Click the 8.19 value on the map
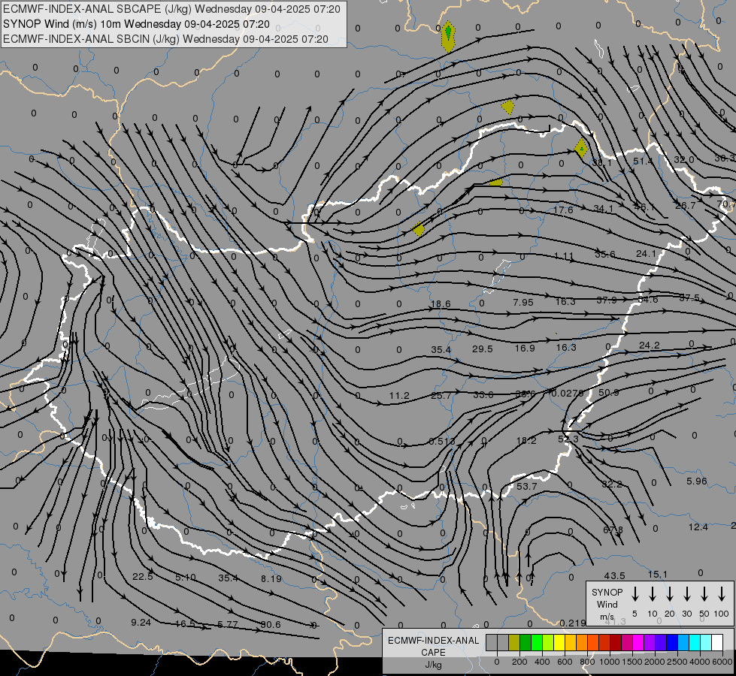736x676 pixels. coord(271,579)
